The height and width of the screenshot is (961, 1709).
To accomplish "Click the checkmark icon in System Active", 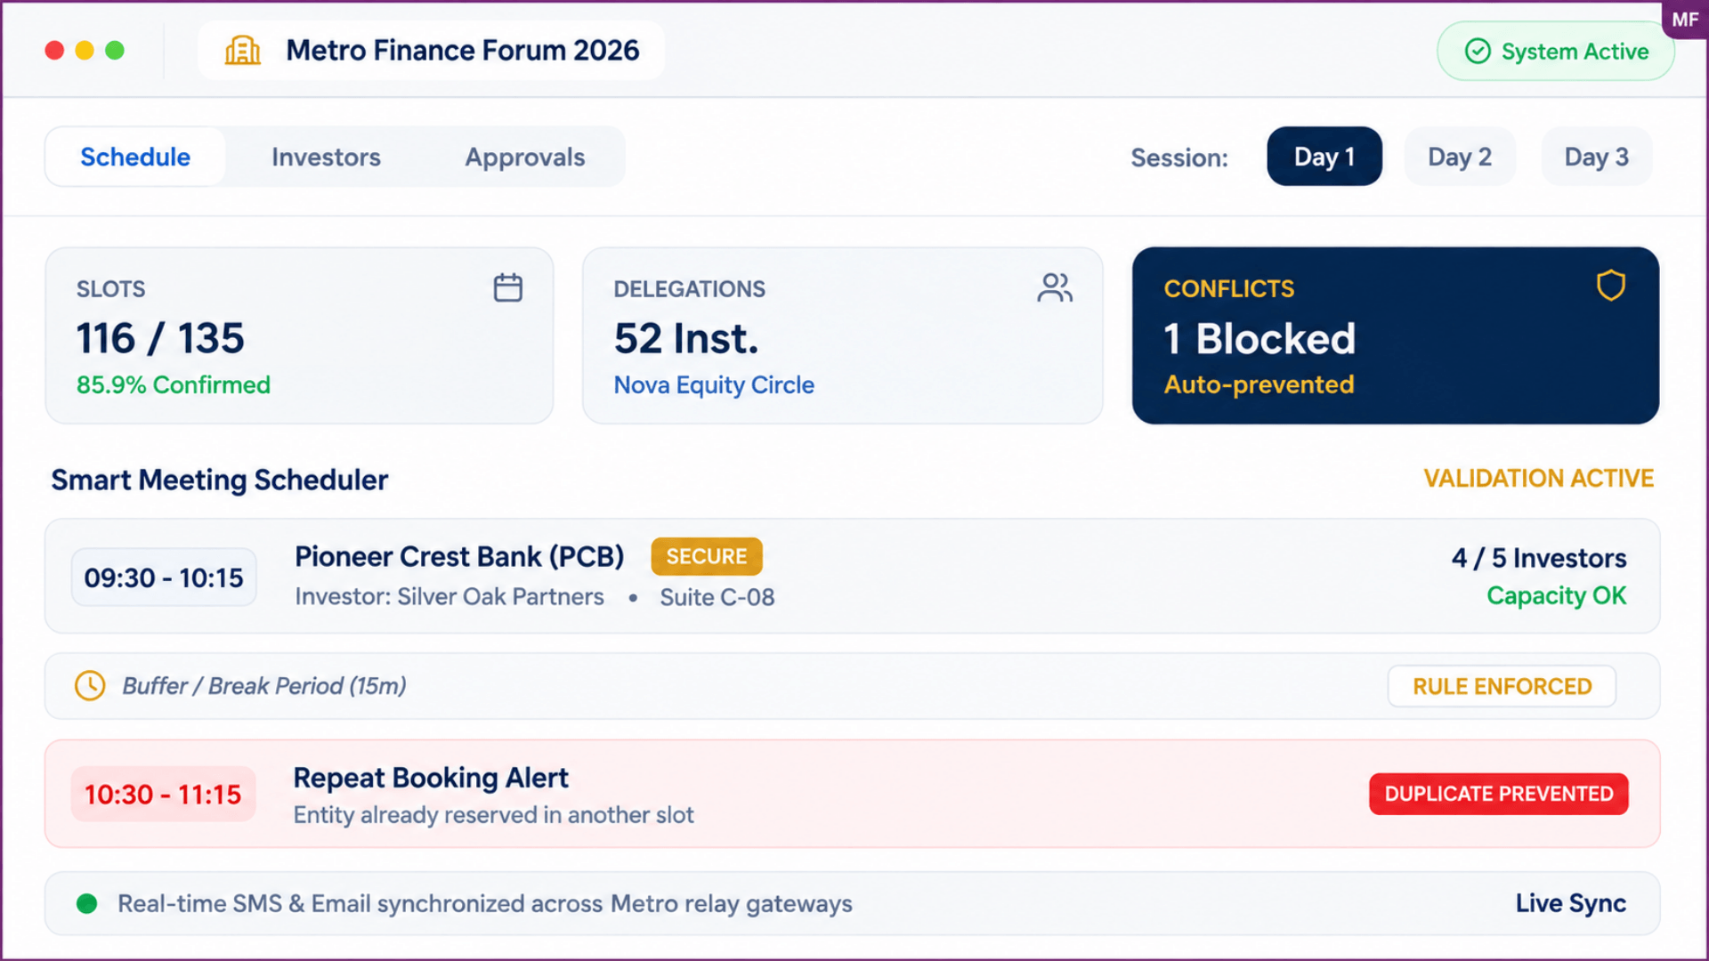I will (1478, 52).
